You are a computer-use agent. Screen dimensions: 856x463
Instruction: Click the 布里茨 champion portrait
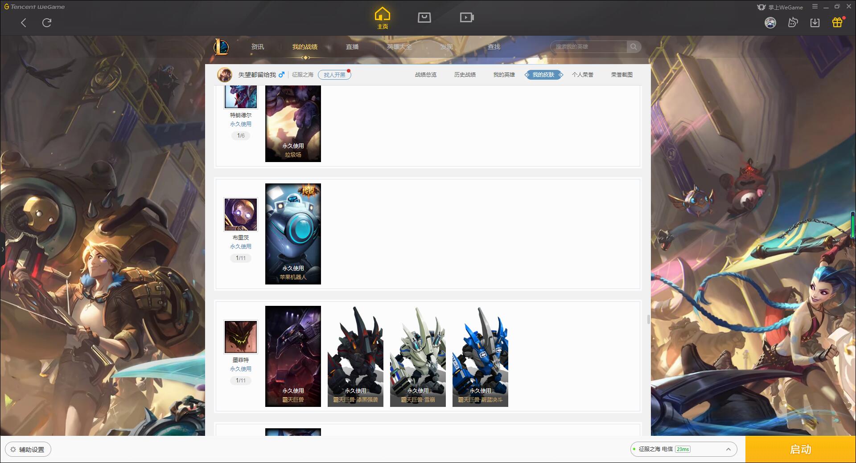click(x=241, y=215)
